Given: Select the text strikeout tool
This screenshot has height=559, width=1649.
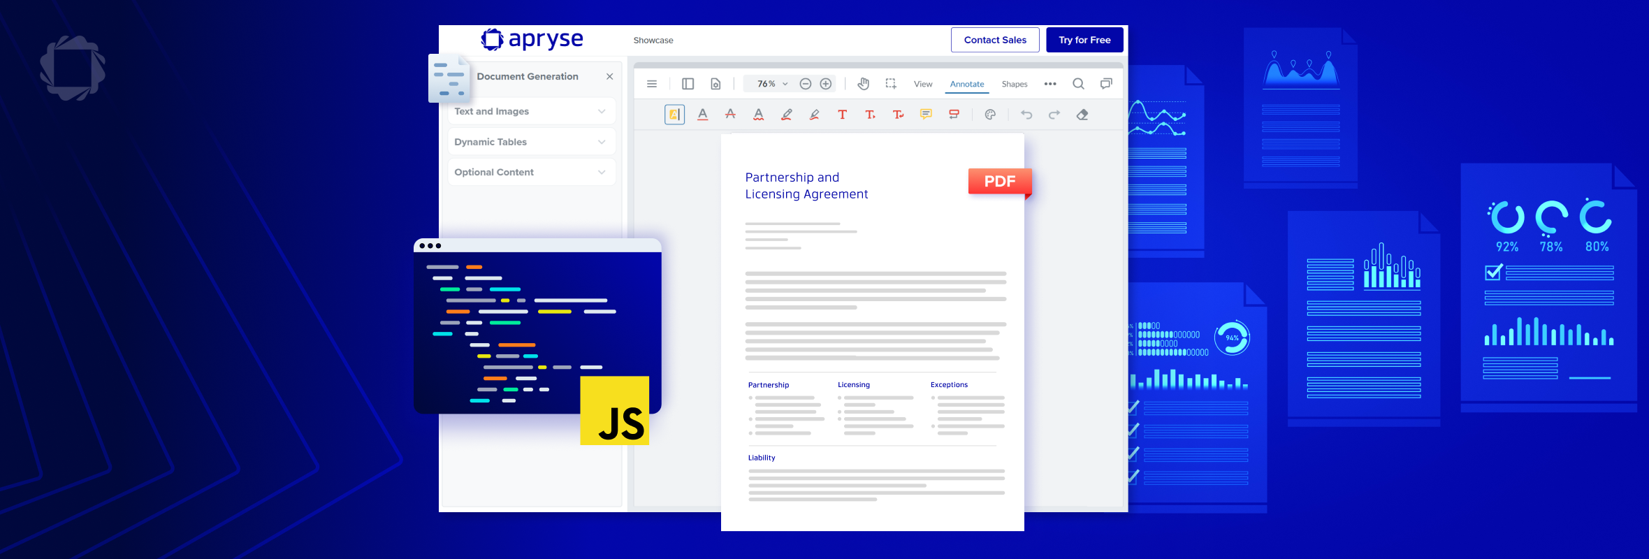Looking at the screenshot, I should pyautogui.click(x=730, y=114).
